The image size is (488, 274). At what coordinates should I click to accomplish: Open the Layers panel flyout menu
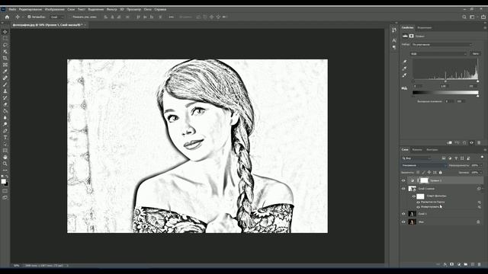click(485, 150)
